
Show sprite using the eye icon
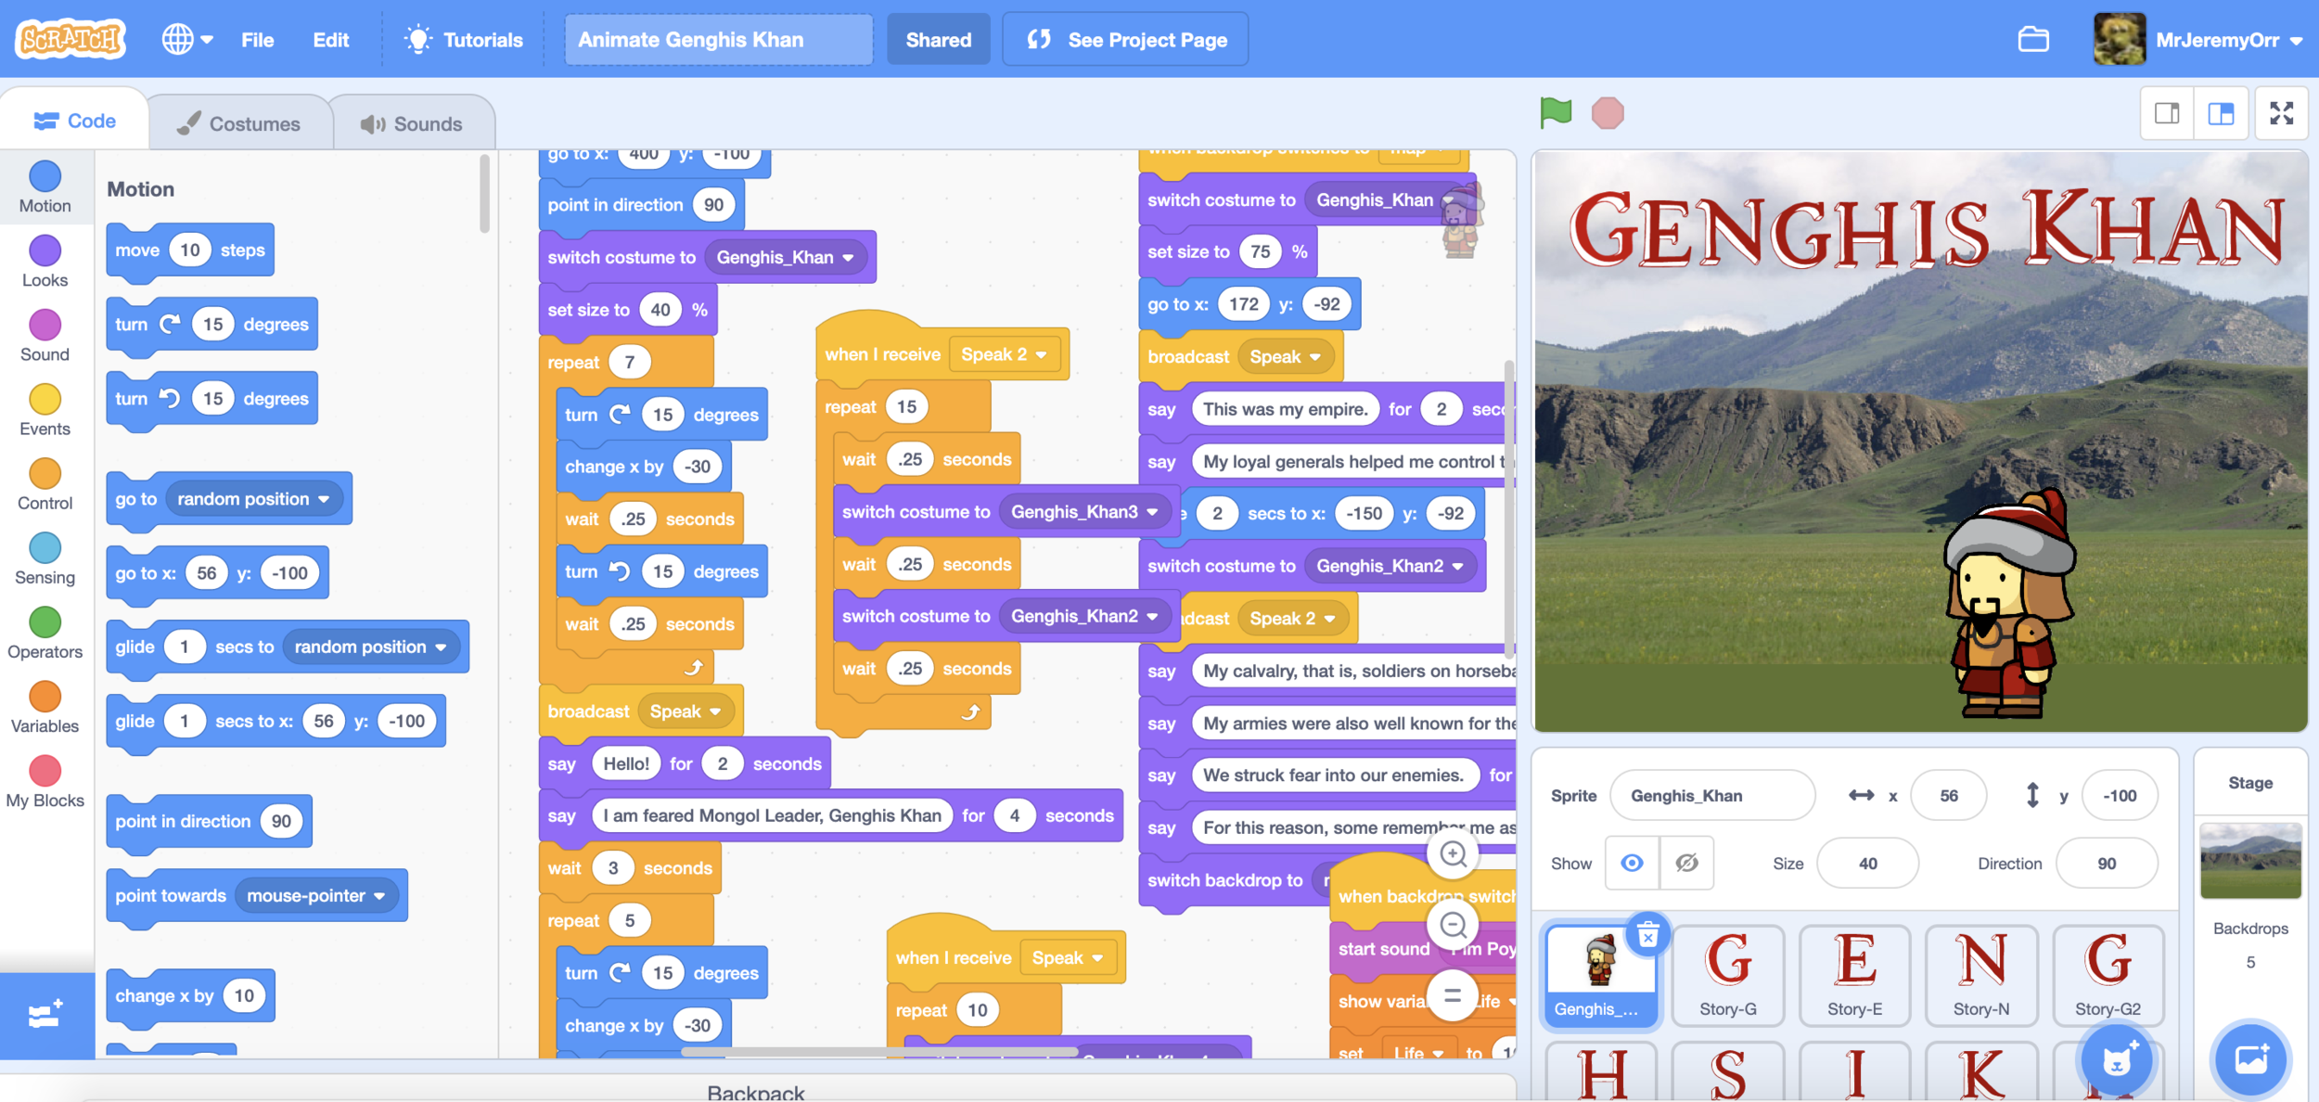(1632, 864)
